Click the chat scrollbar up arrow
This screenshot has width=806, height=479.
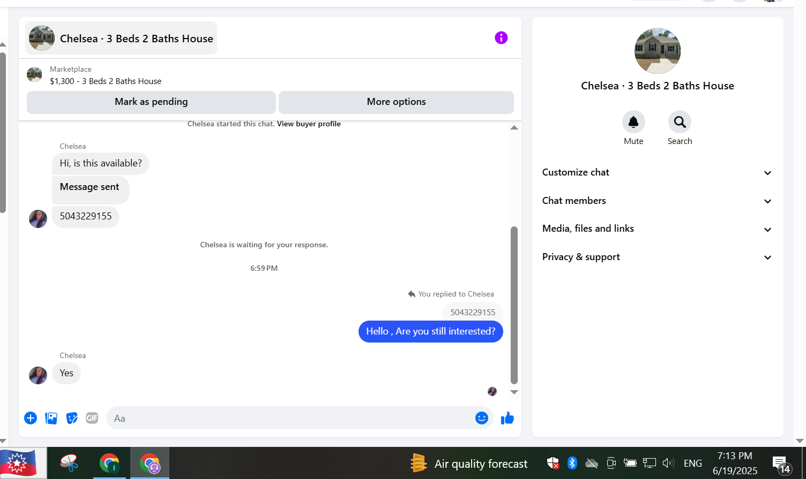coord(514,127)
